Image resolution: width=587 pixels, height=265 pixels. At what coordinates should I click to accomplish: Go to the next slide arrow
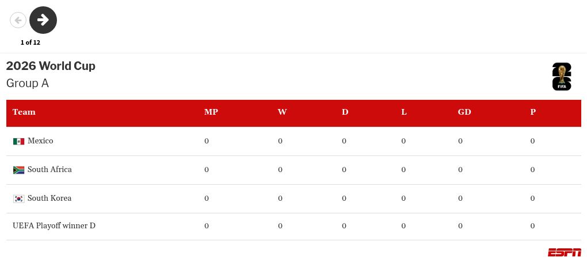[x=43, y=20]
